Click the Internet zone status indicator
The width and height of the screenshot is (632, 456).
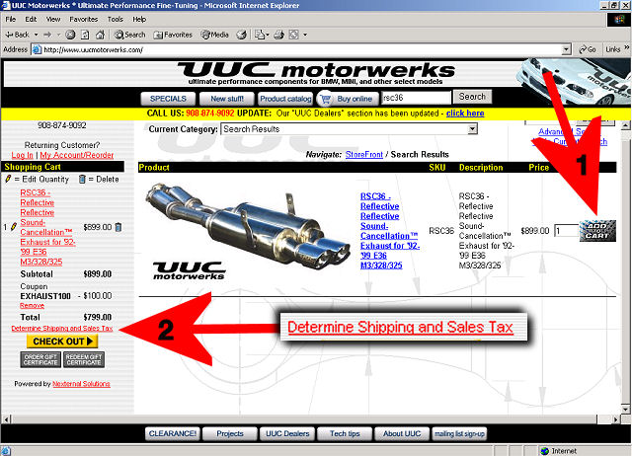point(559,451)
